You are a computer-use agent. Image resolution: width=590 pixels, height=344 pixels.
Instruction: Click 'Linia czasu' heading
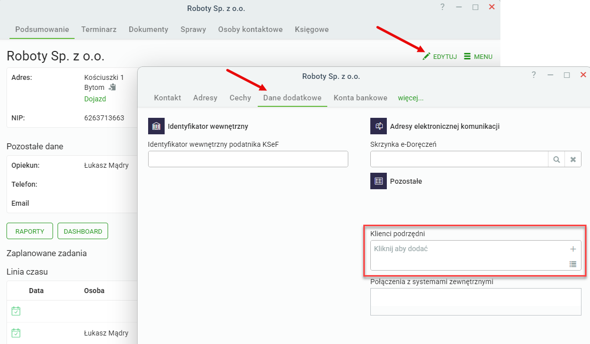point(27,272)
